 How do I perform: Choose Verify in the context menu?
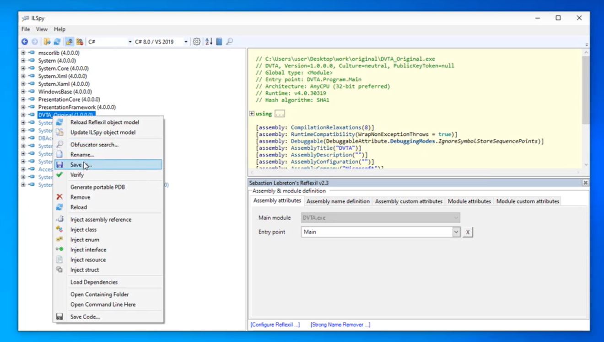[108, 175]
